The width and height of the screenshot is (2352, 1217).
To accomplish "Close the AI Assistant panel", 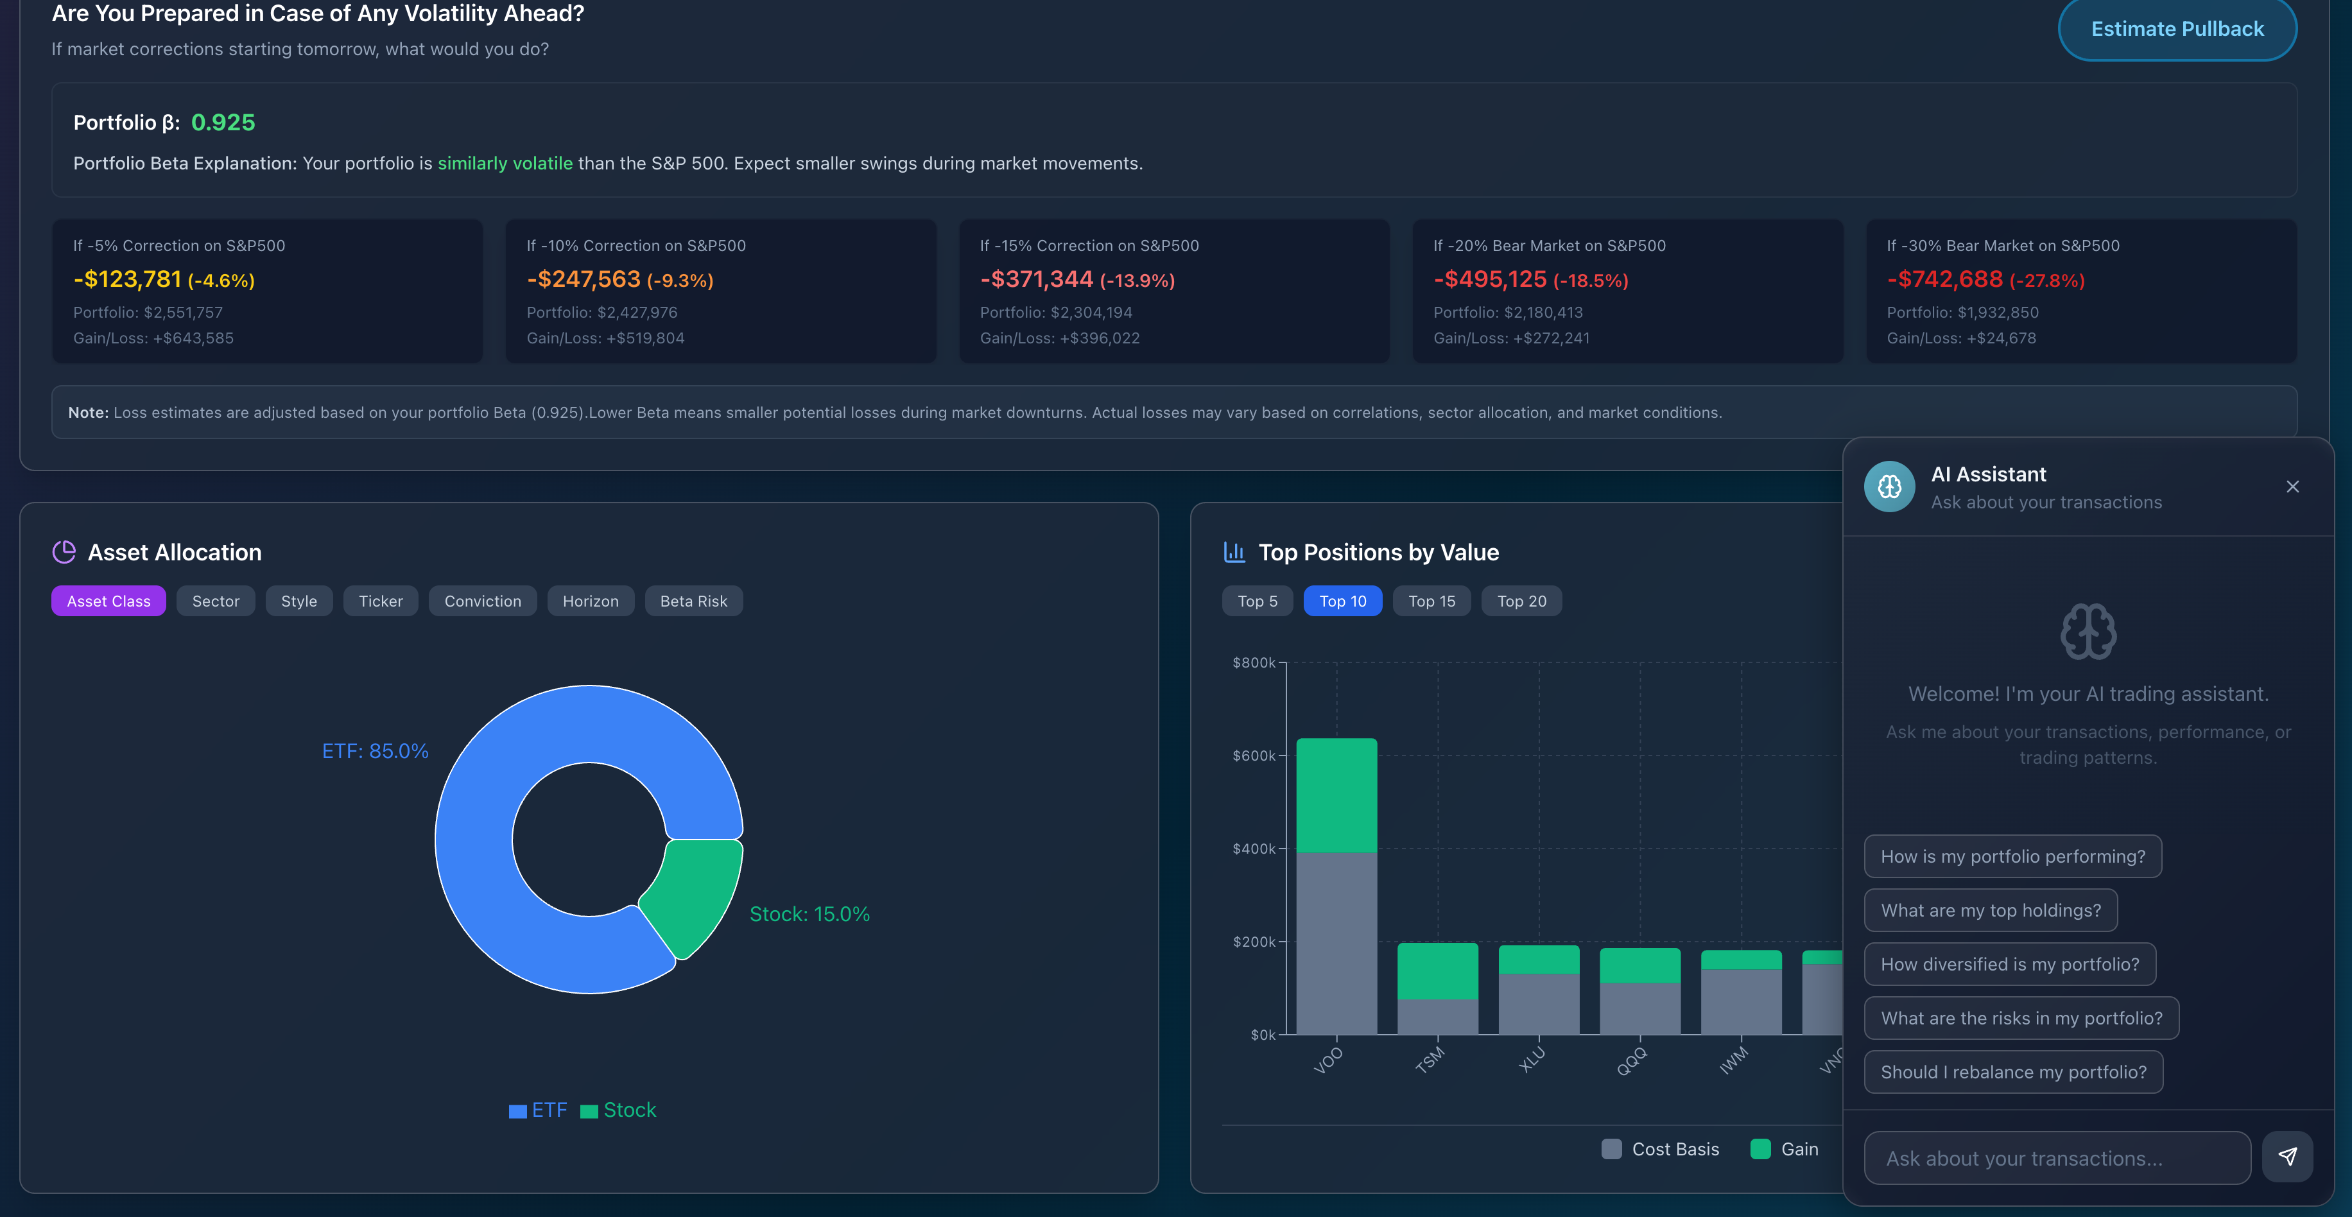I will tap(2293, 487).
